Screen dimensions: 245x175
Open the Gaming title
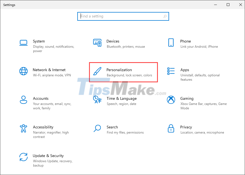coord(187,98)
